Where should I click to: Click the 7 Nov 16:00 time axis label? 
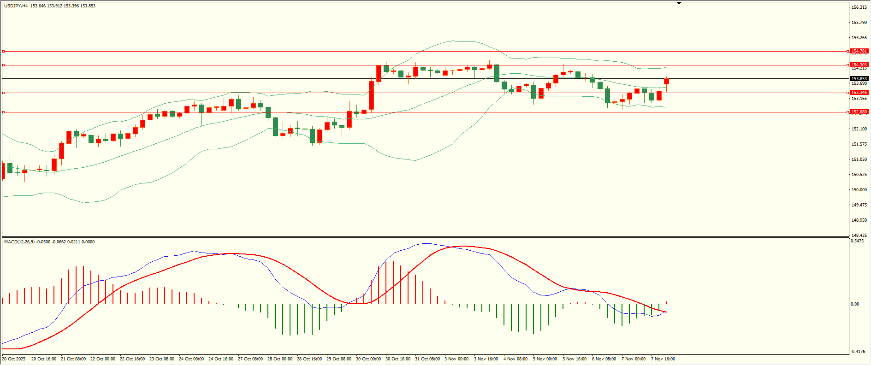[663, 359]
